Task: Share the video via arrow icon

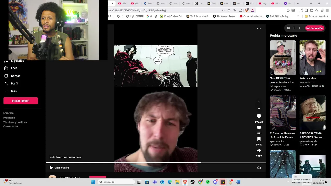Action: pos(259,150)
